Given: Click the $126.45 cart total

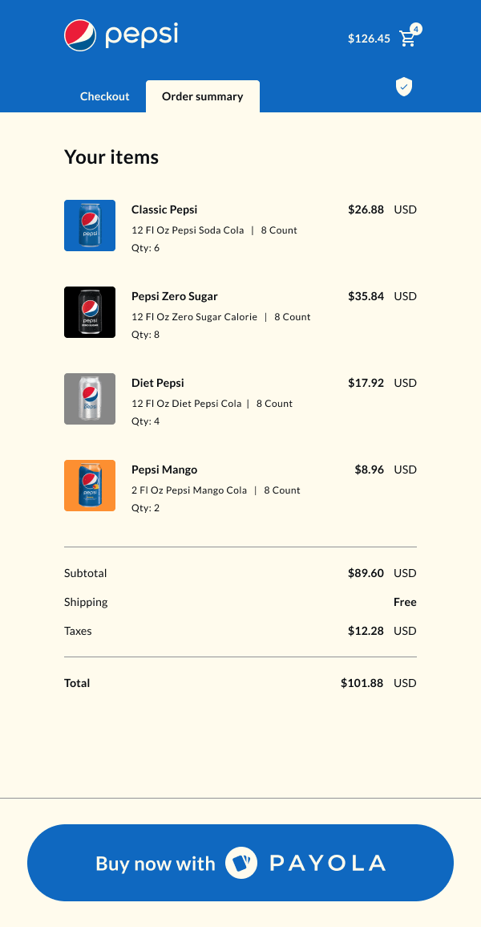Looking at the screenshot, I should click(369, 39).
